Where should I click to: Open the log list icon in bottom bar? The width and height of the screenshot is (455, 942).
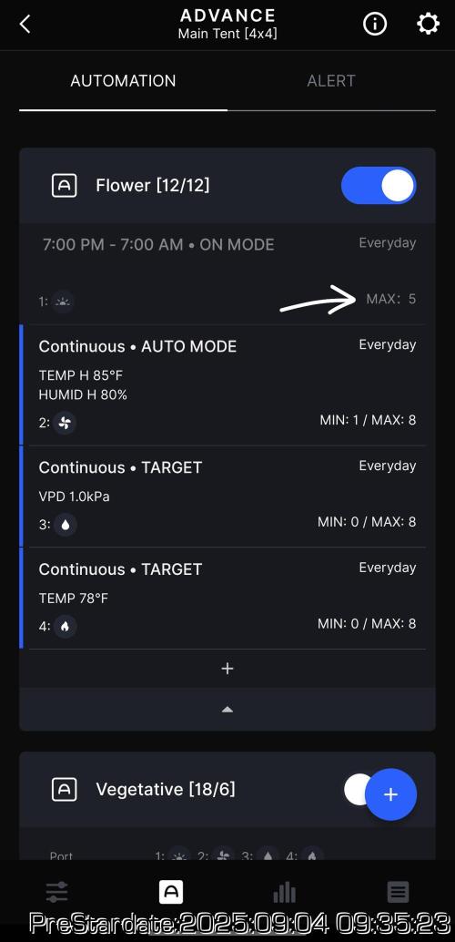click(398, 892)
